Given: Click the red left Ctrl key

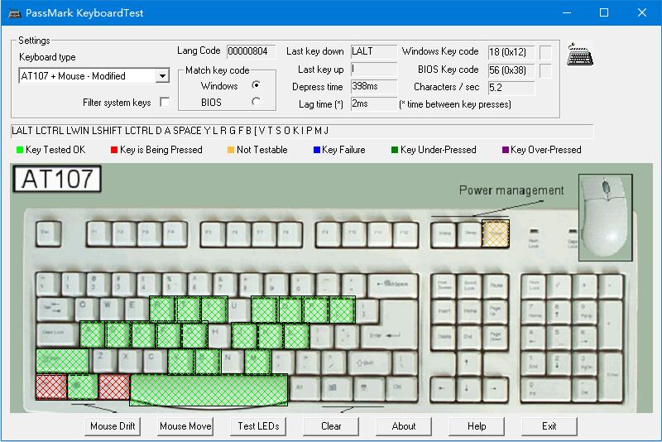Looking at the screenshot, I should (51, 387).
